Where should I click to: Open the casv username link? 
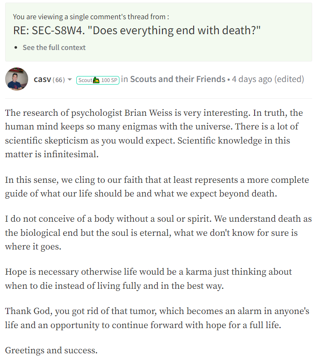pyautogui.click(x=42, y=79)
